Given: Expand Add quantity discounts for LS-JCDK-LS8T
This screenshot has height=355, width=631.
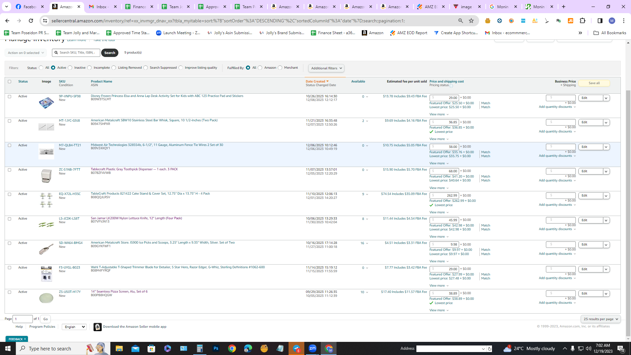Looking at the screenshot, I should [557, 229].
